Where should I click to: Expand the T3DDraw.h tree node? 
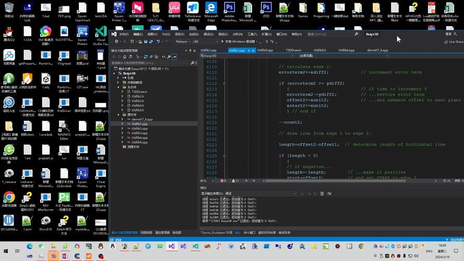coord(123,92)
